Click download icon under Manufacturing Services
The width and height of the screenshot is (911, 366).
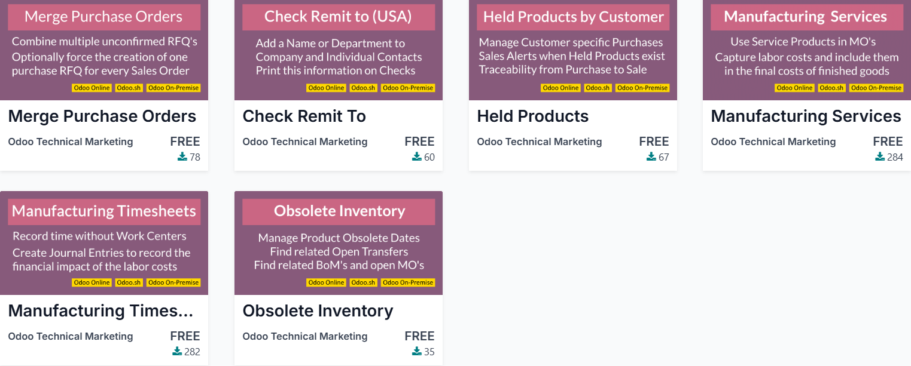click(880, 157)
